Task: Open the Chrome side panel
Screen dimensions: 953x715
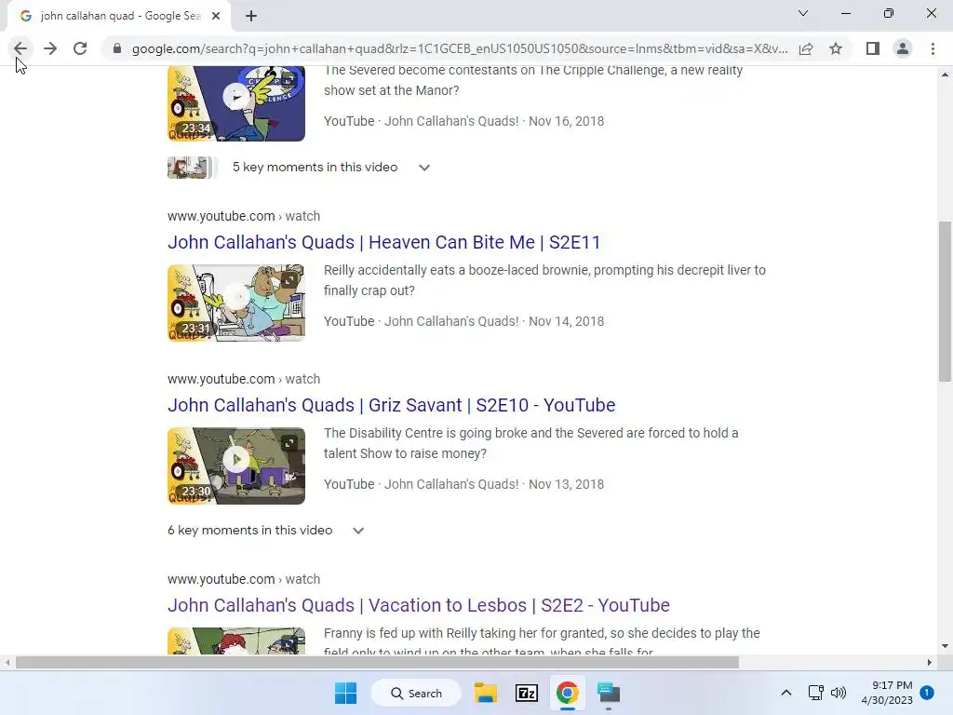Action: pyautogui.click(x=873, y=48)
